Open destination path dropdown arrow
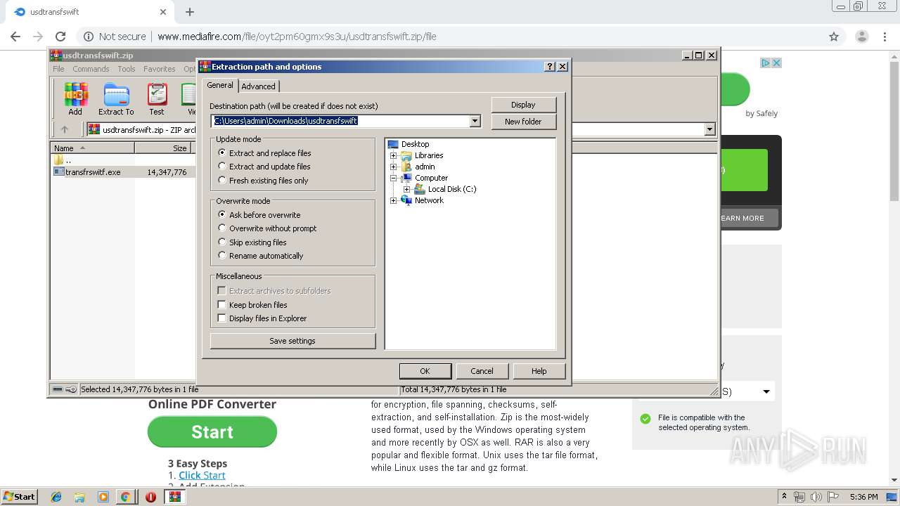The image size is (900, 506). [475, 121]
